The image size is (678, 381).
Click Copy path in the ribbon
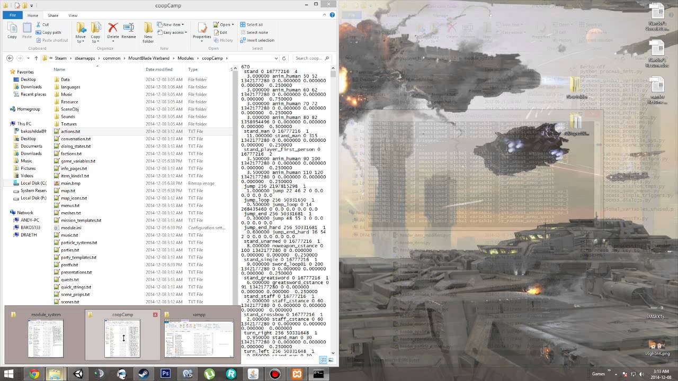point(48,32)
